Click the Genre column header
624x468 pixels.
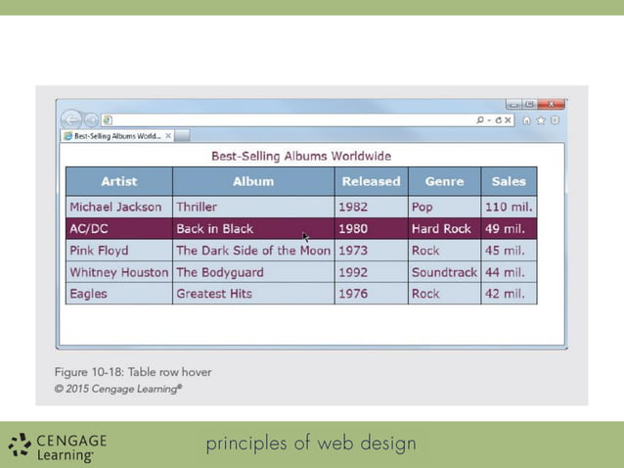click(444, 182)
